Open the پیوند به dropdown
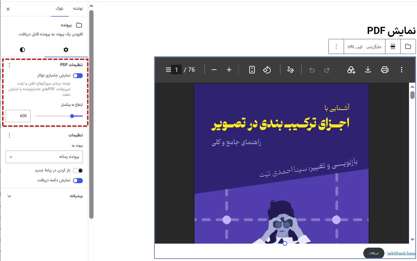The width and height of the screenshot is (417, 261). [44, 157]
